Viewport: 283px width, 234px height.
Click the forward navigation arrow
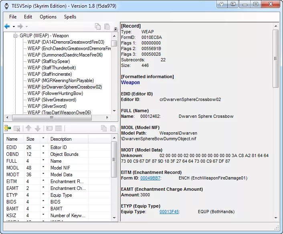(x=20, y=26)
